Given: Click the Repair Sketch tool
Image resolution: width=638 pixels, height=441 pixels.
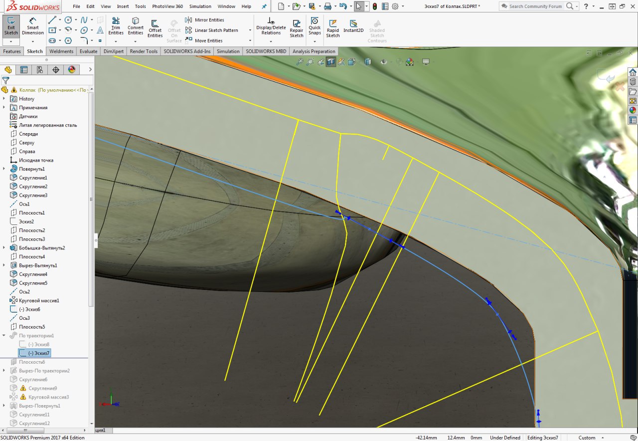Looking at the screenshot, I should point(297,28).
